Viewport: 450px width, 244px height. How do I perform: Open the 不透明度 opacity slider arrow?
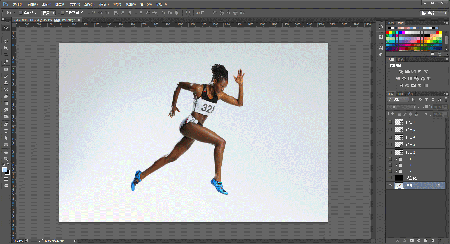(445, 107)
